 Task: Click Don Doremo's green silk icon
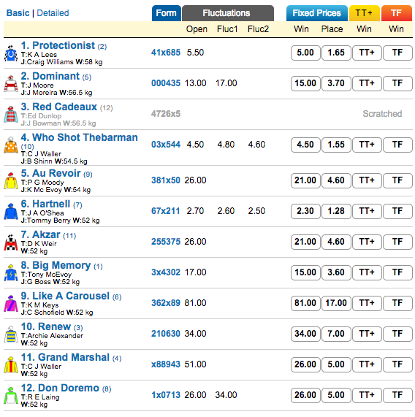11,396
